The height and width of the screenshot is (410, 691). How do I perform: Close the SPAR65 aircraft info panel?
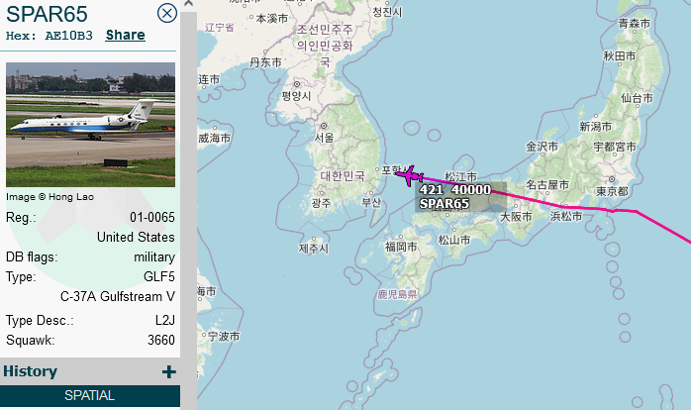[x=167, y=13]
